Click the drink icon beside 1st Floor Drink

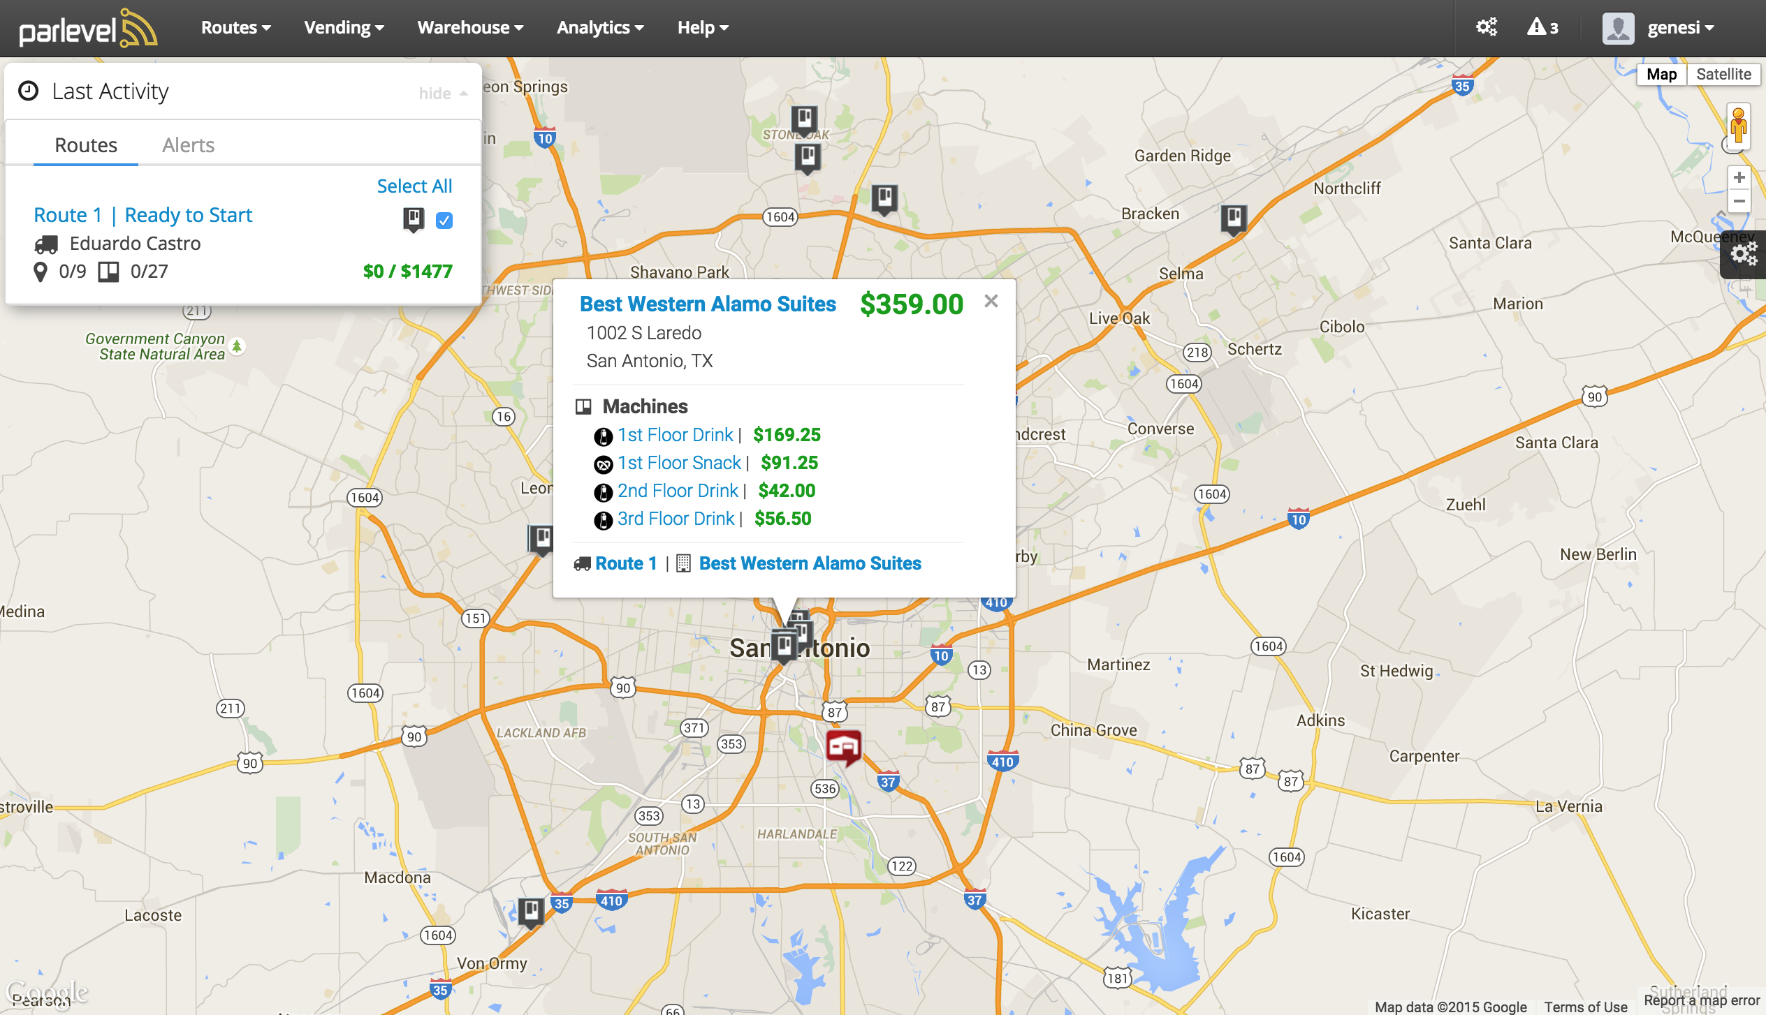click(603, 437)
